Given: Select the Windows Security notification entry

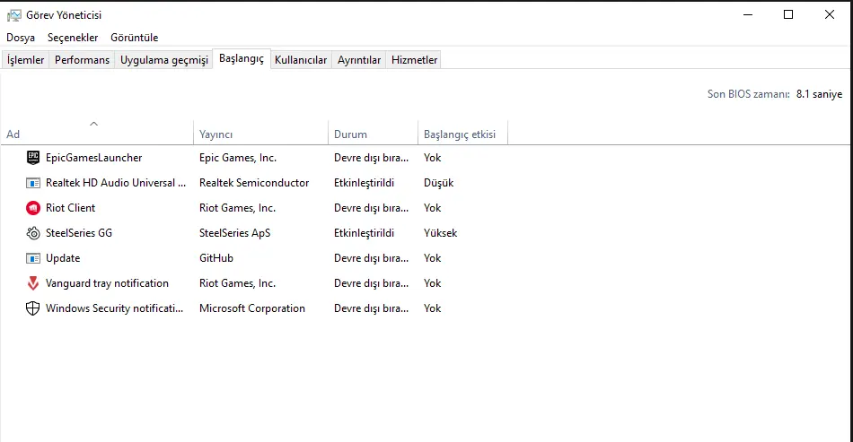Looking at the screenshot, I should [115, 308].
